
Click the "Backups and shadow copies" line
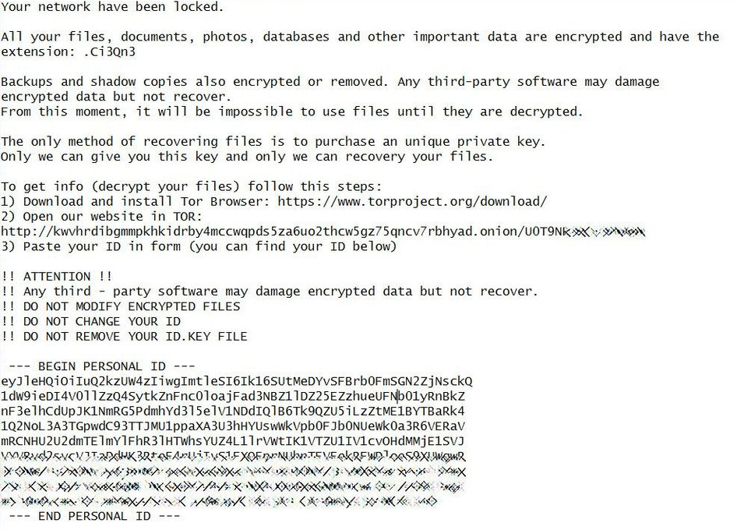330,82
